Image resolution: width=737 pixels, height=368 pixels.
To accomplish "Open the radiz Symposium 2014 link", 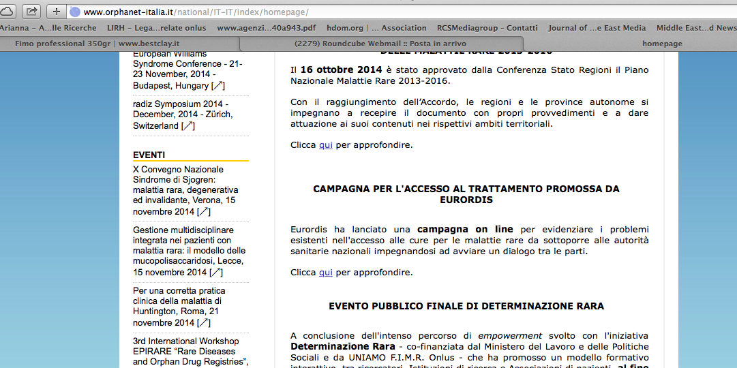I will click(182, 114).
